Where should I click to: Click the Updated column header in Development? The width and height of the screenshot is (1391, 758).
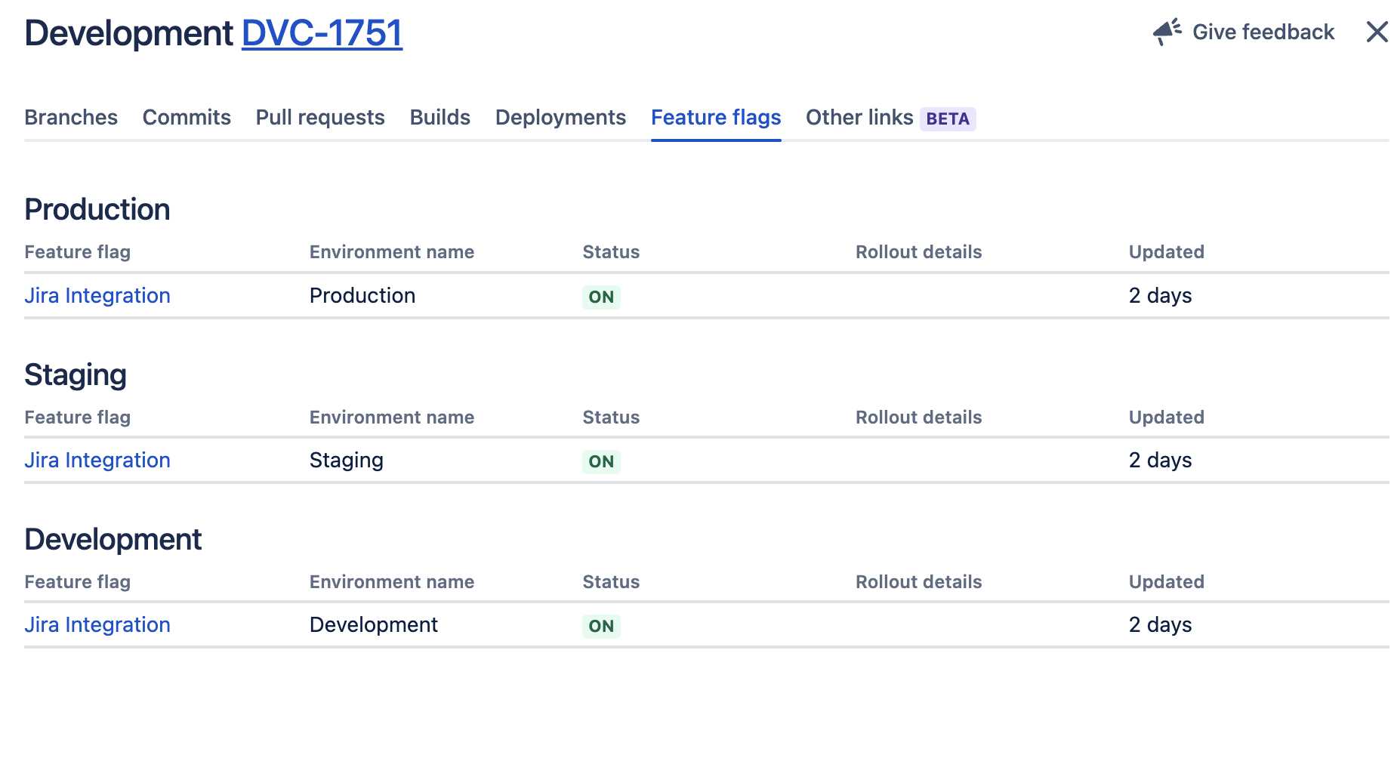[x=1166, y=581]
